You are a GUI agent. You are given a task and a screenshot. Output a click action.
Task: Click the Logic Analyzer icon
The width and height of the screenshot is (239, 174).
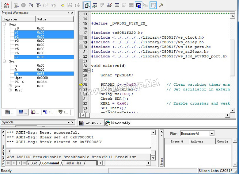[131, 6]
